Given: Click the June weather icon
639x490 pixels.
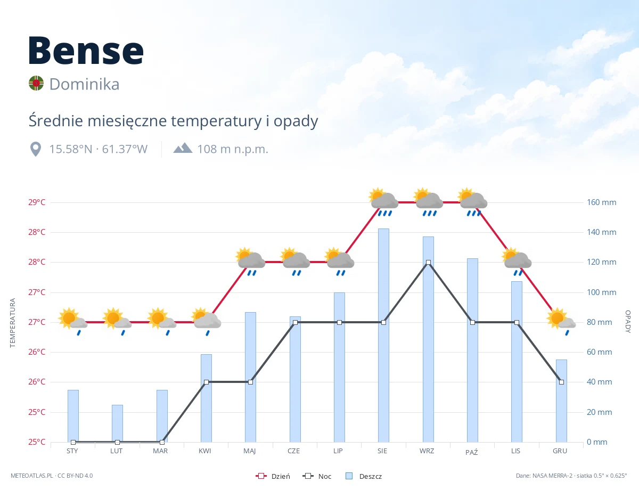Looking at the screenshot, I should pyautogui.click(x=295, y=262).
